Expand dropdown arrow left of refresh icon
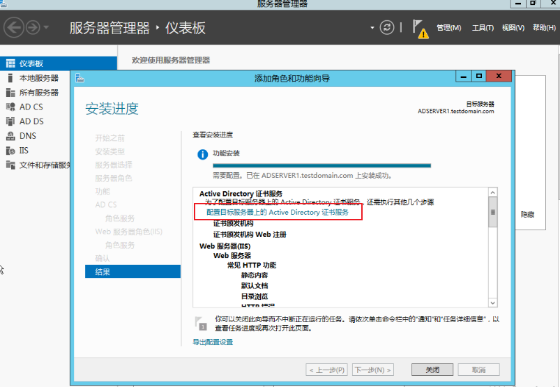Screen dimensions: 560x387 pyautogui.click(x=372, y=27)
